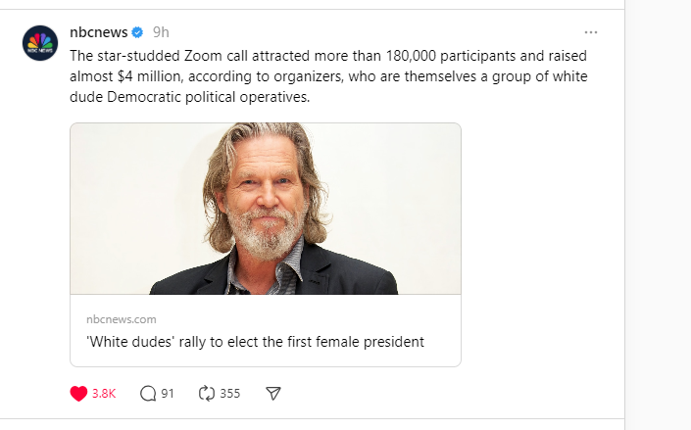Click the nbcnews.com domain label in link card
The width and height of the screenshot is (691, 430).
pos(121,319)
